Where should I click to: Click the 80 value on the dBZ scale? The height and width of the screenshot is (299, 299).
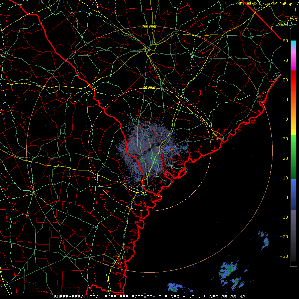285,41
